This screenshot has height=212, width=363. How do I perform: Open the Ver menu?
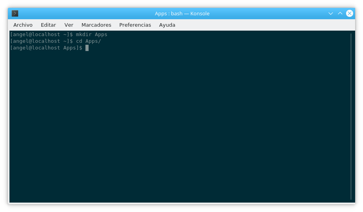pyautogui.click(x=69, y=25)
